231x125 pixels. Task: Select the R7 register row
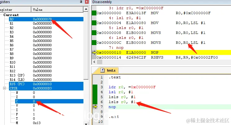coord(46,49)
